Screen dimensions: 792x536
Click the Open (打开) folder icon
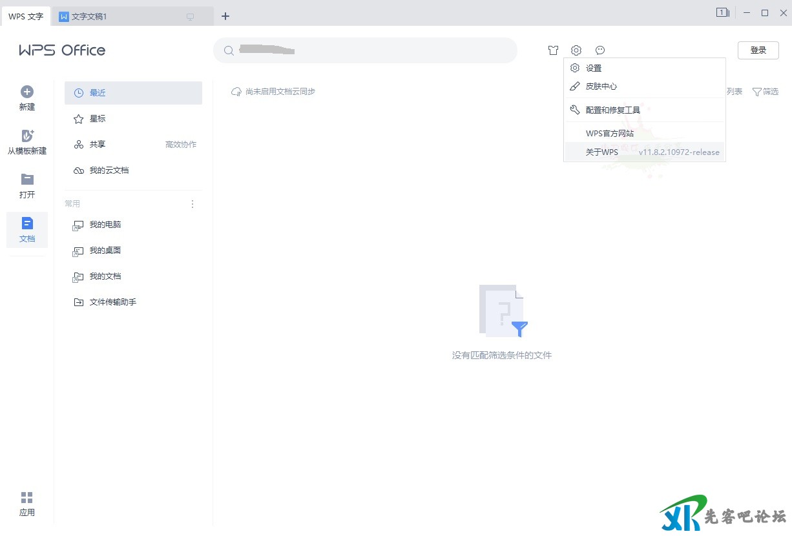pyautogui.click(x=27, y=180)
